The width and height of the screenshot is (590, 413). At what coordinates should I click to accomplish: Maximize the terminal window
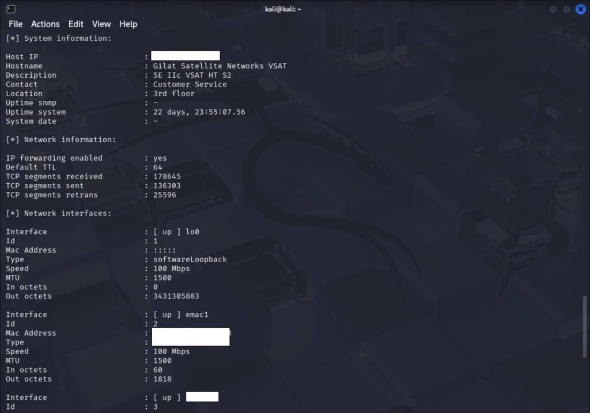point(567,9)
